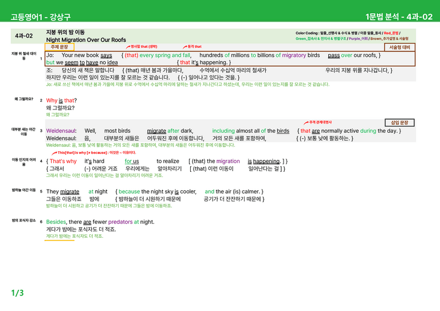Viewport: 440px width, 311px height.
Task: Click the purple word 'migratory' in sentence 1
Action: coord(294,55)
